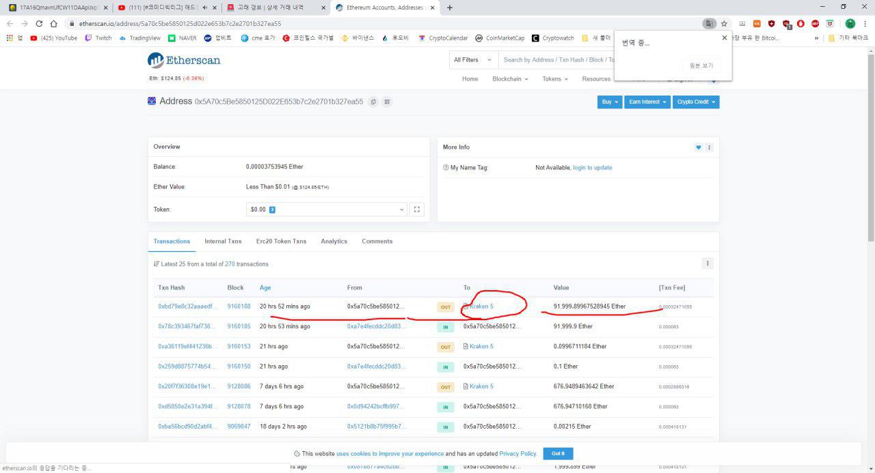875x473 pixels.
Task: Open block 9069847 link
Action: point(239,427)
